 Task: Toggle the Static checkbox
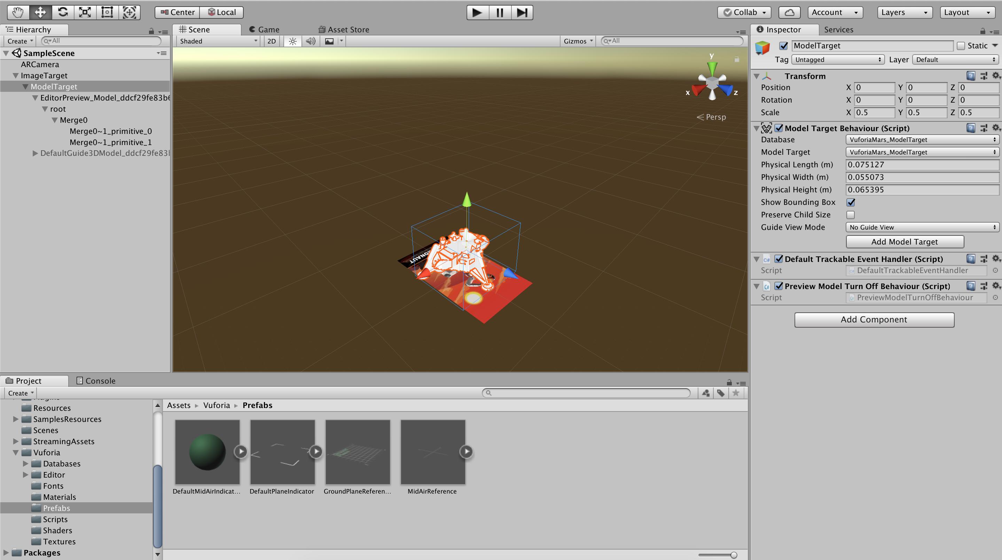click(961, 46)
